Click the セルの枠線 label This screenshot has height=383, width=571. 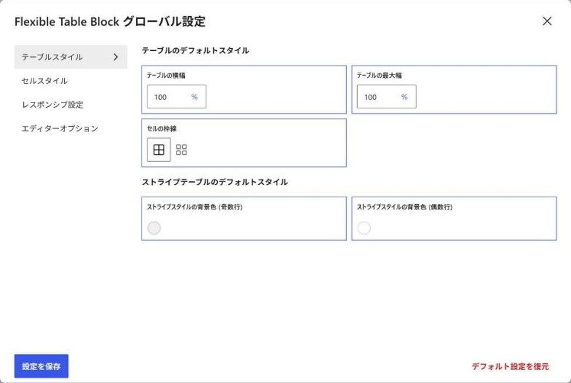(x=162, y=129)
